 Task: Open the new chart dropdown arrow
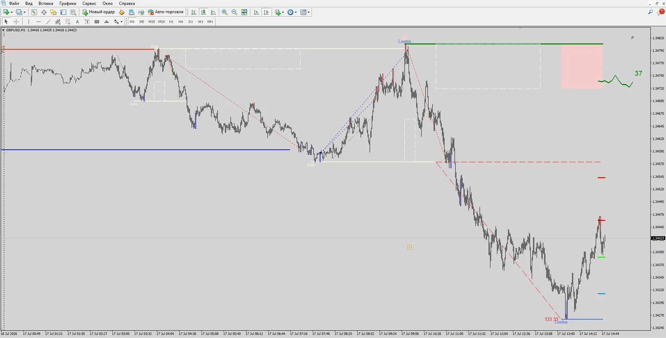pyautogui.click(x=12, y=12)
